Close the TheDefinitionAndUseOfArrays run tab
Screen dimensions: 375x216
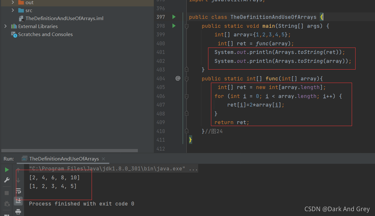(x=103, y=159)
